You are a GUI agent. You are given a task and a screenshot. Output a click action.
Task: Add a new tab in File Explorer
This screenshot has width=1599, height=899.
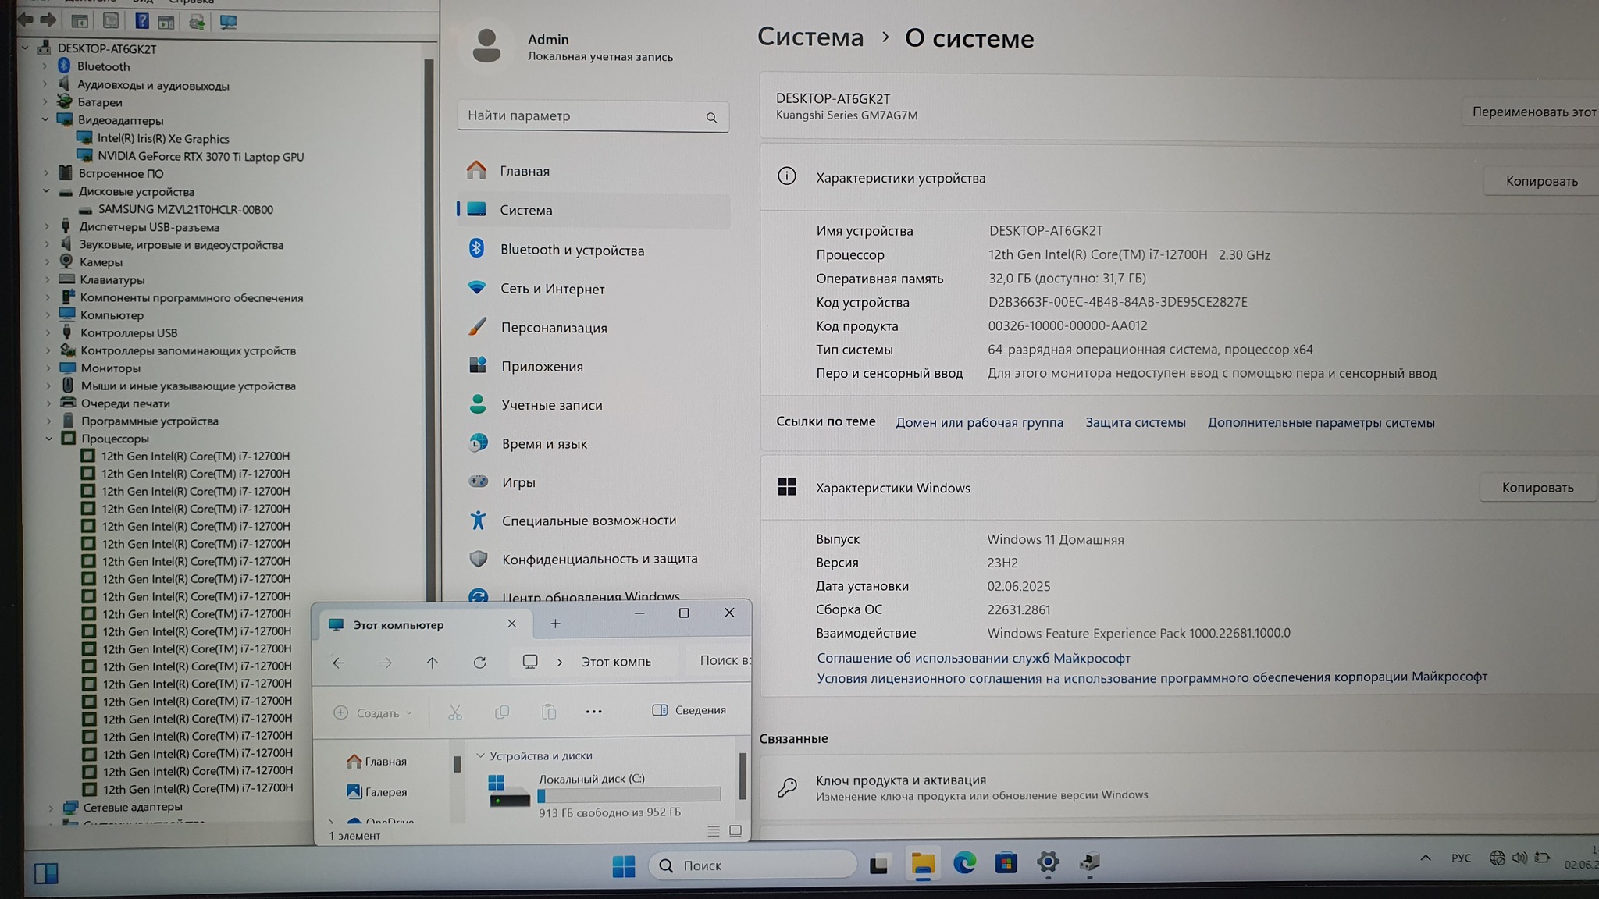pyautogui.click(x=555, y=624)
